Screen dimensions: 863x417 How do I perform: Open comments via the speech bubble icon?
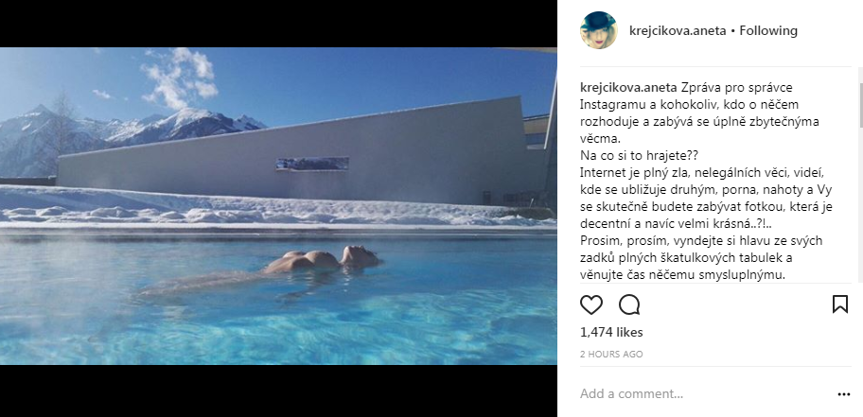pyautogui.click(x=629, y=304)
